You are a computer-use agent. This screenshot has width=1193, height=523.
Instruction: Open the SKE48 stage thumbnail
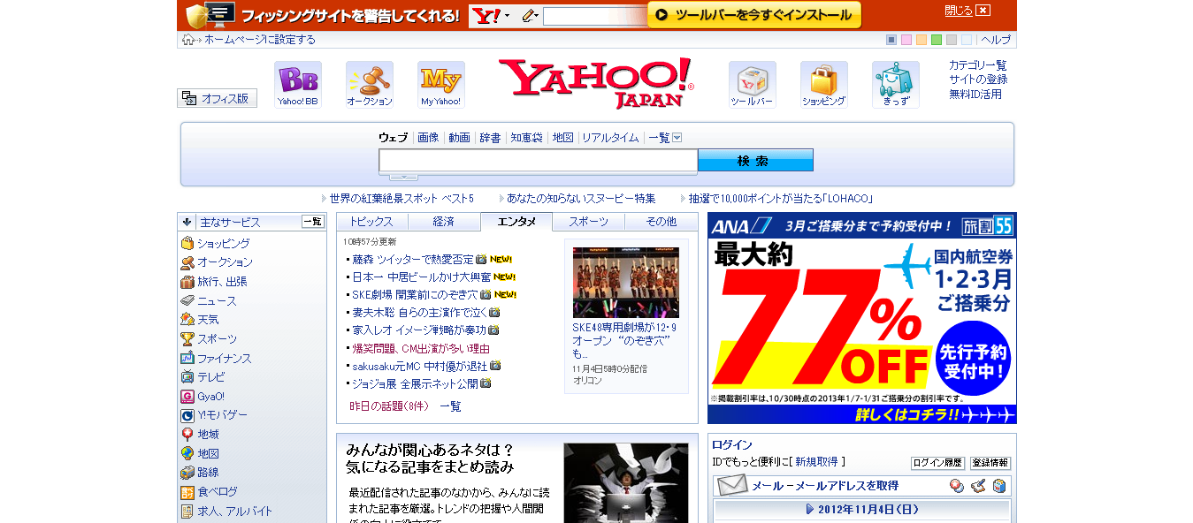[626, 283]
